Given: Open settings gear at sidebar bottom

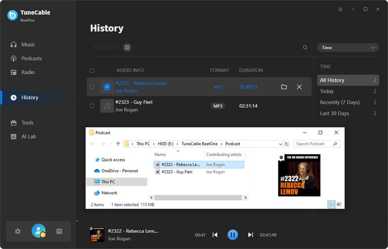Looking at the screenshot, I should 17,232.
